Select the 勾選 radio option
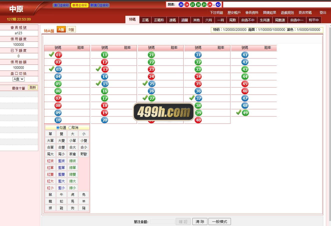Screen dimensions: 331x226 [58, 127]
